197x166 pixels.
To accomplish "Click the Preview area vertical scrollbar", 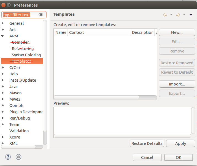I will 193,120.
